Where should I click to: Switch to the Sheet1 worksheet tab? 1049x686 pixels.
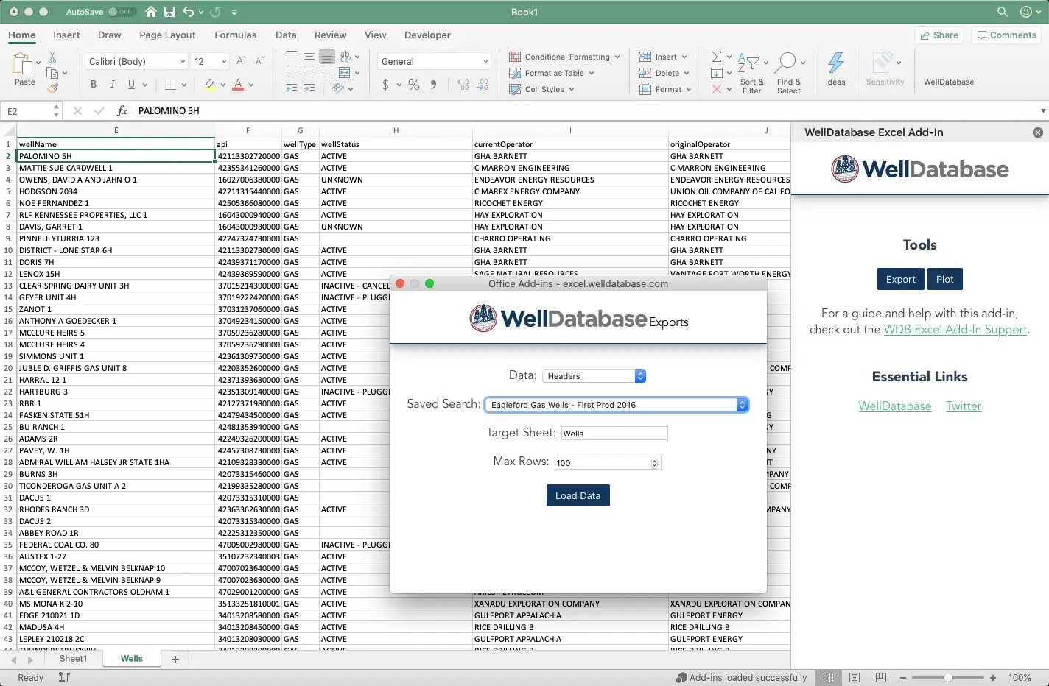pyautogui.click(x=73, y=659)
